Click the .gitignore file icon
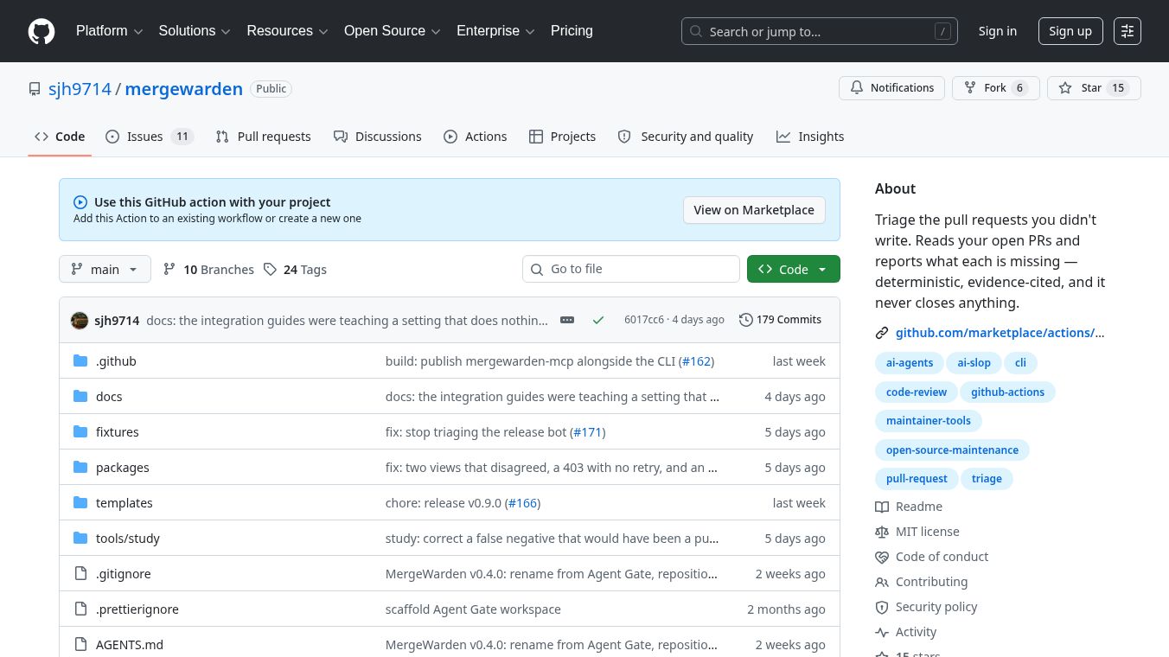Screen dimensions: 1169x657 80,574
